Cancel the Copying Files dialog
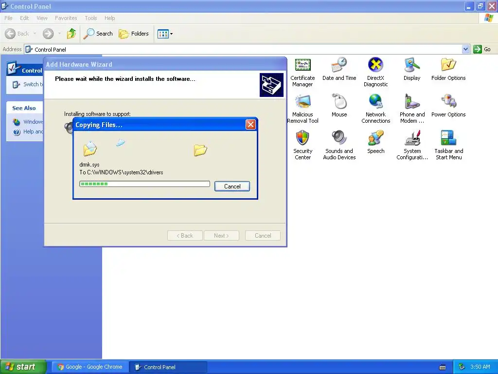This screenshot has height=374, width=498. pyautogui.click(x=232, y=187)
